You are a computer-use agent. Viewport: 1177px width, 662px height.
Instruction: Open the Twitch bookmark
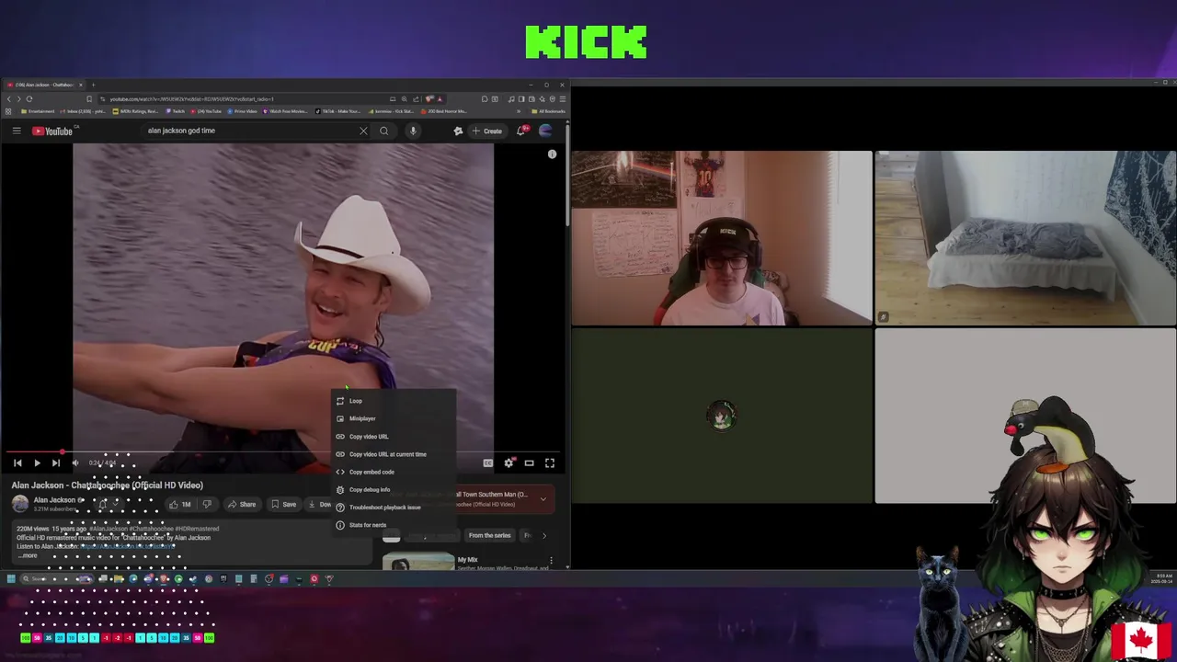click(176, 111)
